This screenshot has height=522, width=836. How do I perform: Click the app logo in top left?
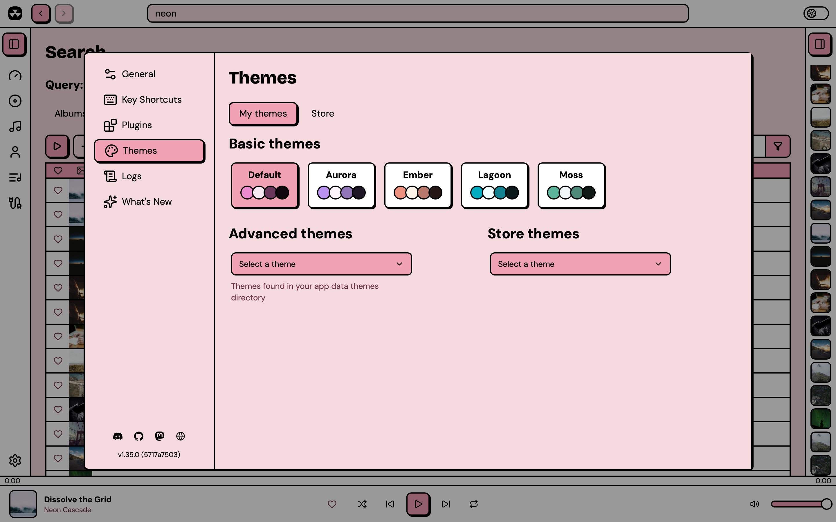[x=15, y=13]
